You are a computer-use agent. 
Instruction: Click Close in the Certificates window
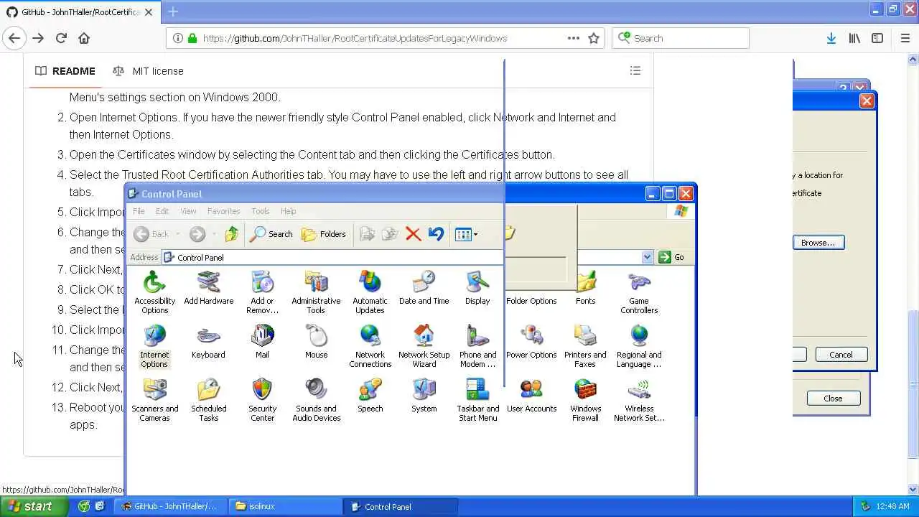pyautogui.click(x=833, y=399)
